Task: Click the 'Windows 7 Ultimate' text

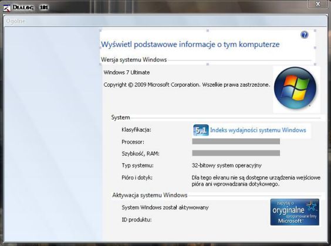Action: point(127,73)
